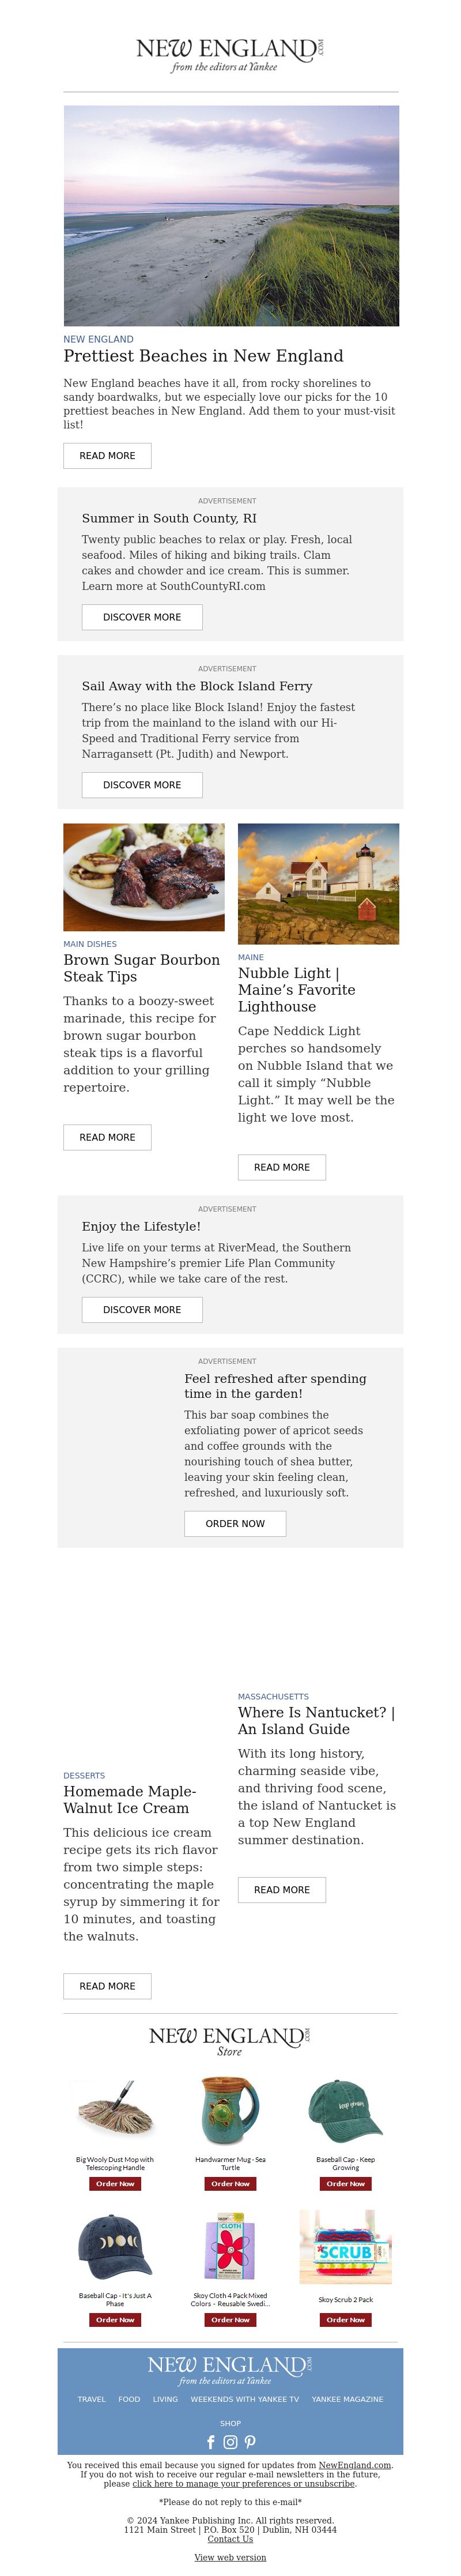Screen dimensions: 461x2576
Task: Open the beach photo thumbnail
Action: [x=231, y=216]
